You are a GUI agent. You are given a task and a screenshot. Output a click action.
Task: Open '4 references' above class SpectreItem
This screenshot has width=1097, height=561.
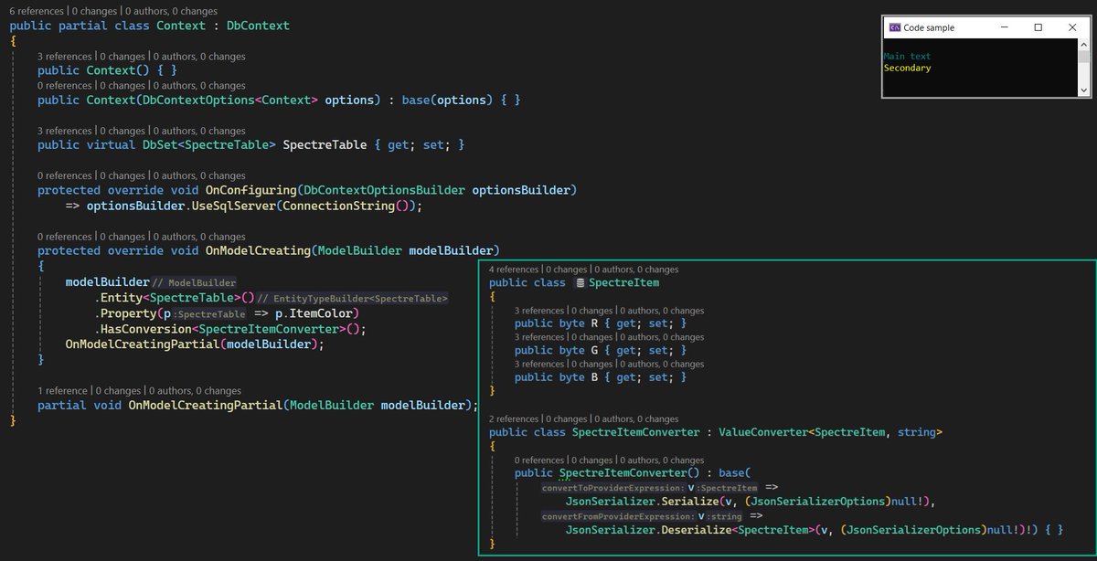514,270
